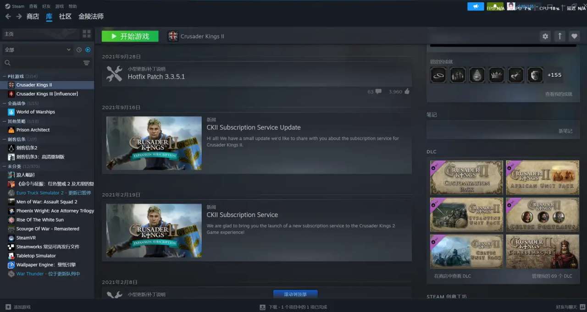Click the Add Game plus icon
The height and width of the screenshot is (312, 587).
pyautogui.click(x=8, y=307)
